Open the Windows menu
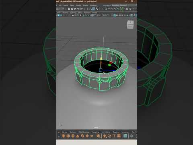The width and height of the screenshot is (193, 145). coord(93,5)
